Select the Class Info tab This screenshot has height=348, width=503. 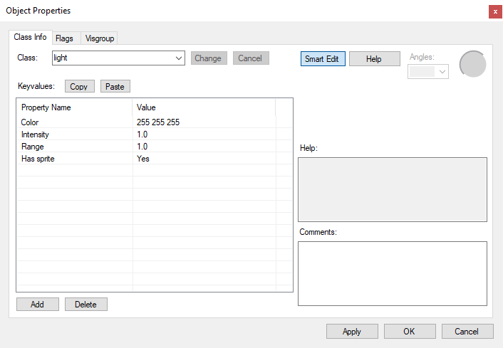pyautogui.click(x=30, y=37)
